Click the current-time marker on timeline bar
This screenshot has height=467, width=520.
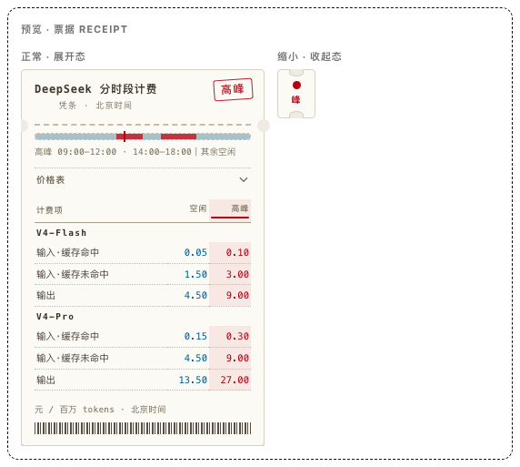click(x=125, y=137)
